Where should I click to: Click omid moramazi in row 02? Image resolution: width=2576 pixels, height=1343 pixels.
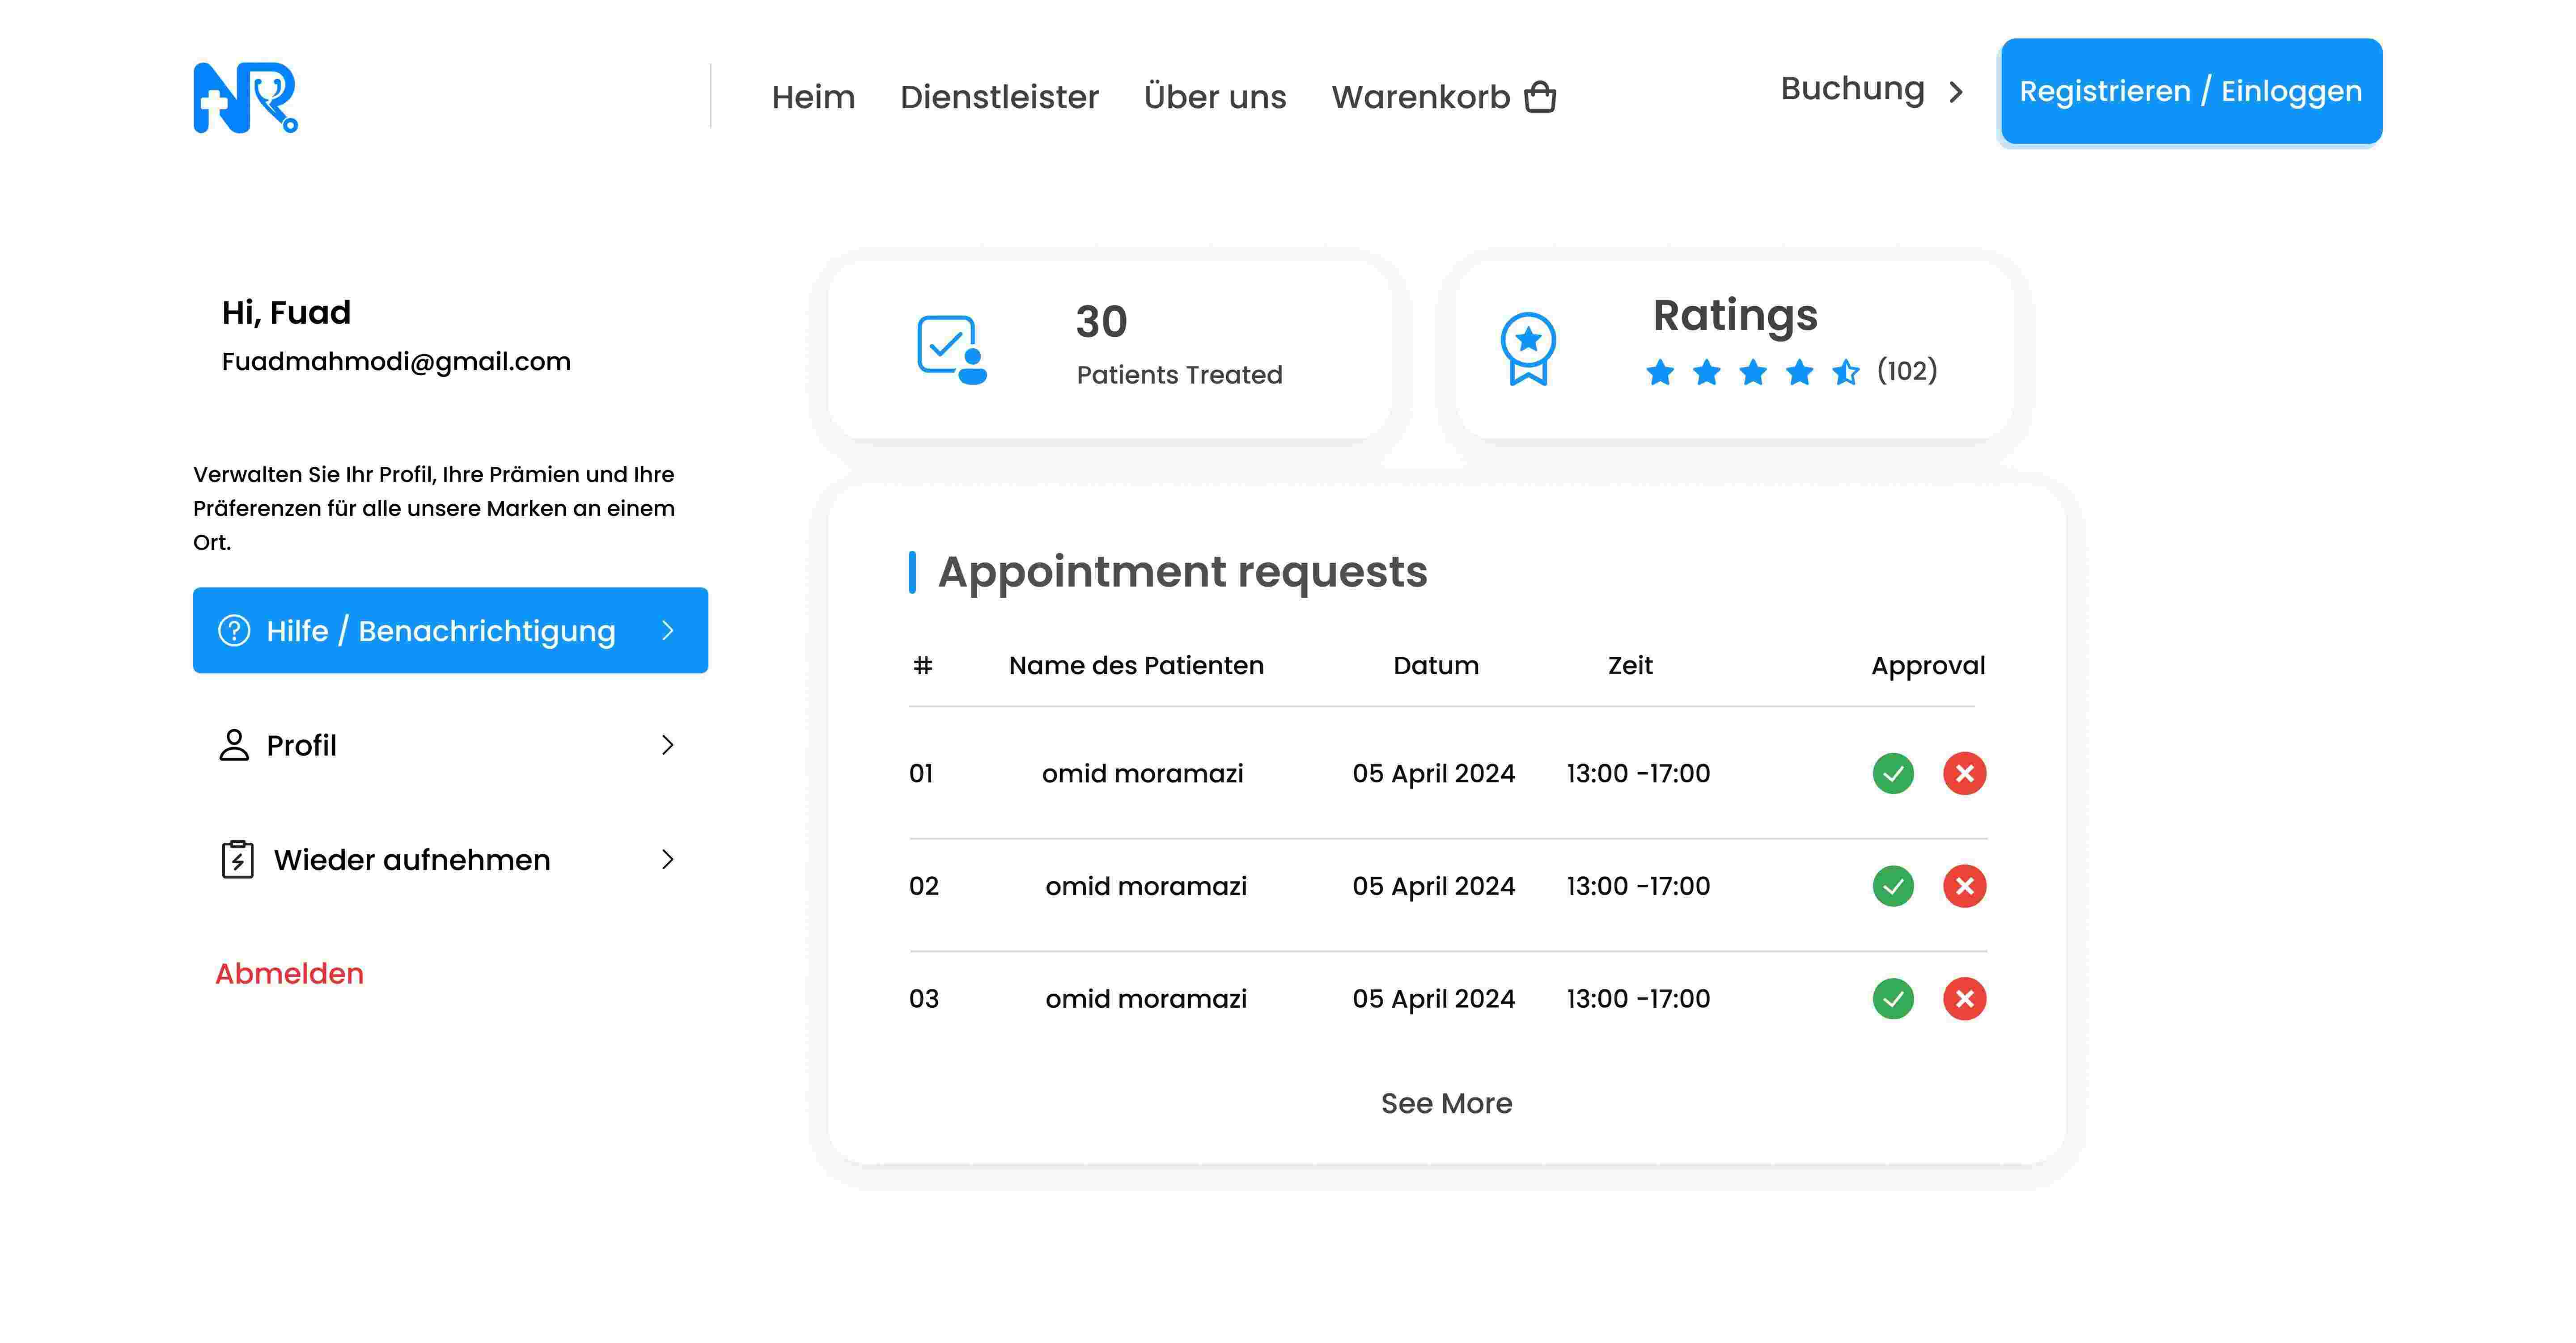click(1146, 887)
